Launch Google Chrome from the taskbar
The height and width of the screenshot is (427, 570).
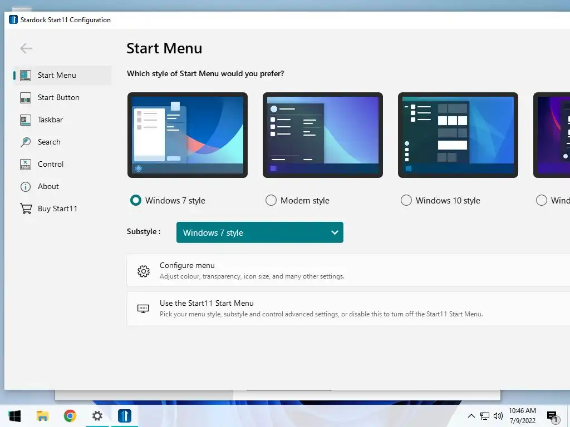tap(70, 416)
